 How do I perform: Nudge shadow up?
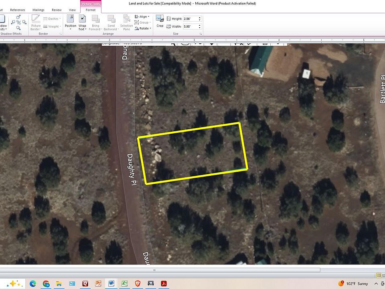coord(19,17)
